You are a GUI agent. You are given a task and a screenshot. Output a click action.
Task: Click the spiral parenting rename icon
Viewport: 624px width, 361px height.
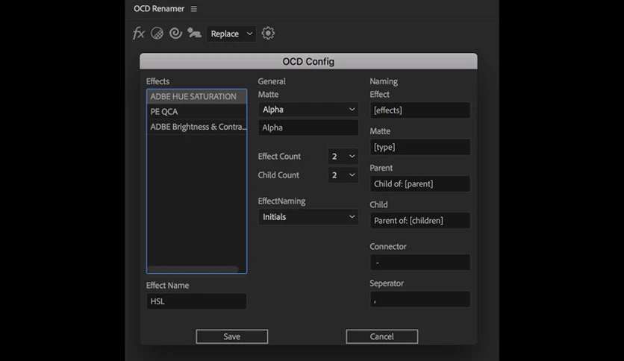click(175, 33)
